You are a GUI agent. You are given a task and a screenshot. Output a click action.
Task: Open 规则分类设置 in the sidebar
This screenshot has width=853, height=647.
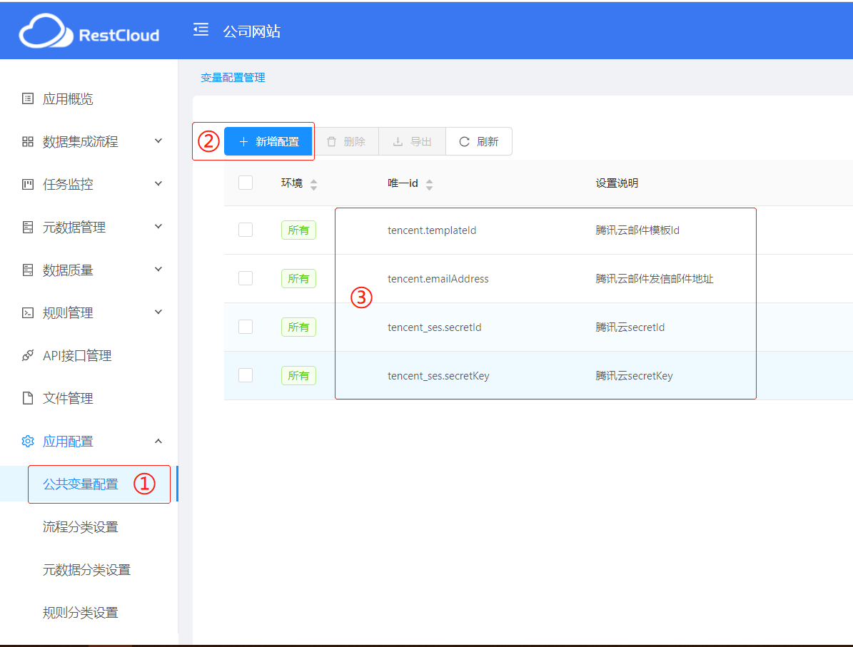80,613
